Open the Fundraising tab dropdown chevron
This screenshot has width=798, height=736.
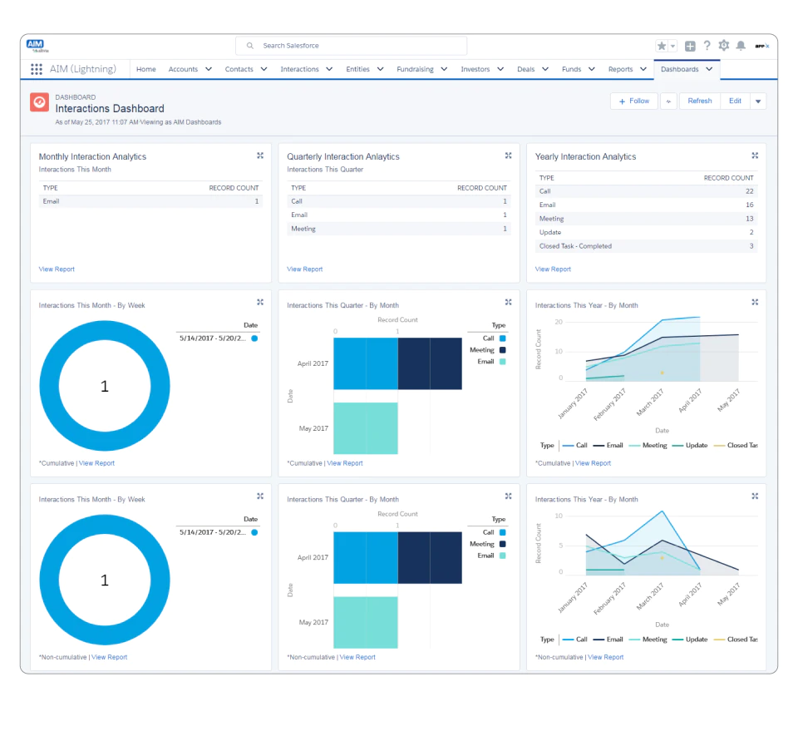click(444, 69)
